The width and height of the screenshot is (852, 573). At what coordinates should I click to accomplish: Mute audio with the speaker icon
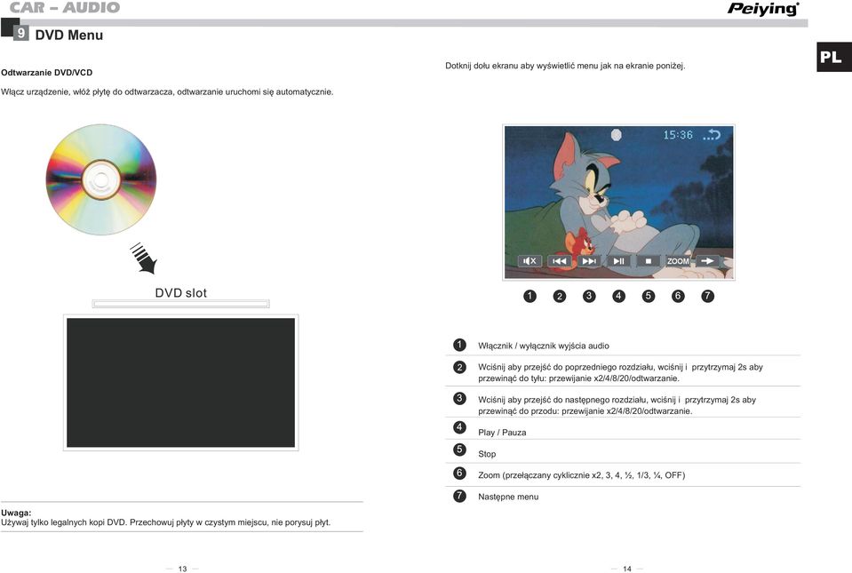[x=530, y=261]
